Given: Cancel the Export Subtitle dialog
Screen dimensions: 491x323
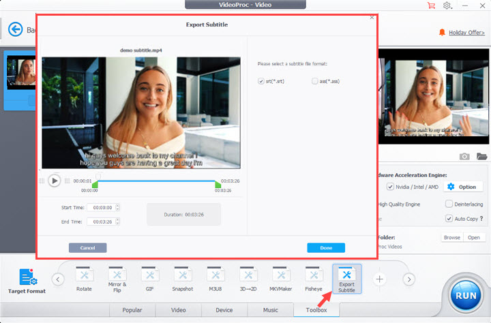Looking at the screenshot, I should (88, 247).
